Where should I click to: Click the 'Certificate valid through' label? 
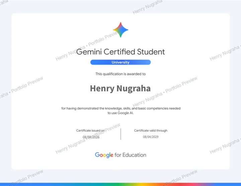151,130
